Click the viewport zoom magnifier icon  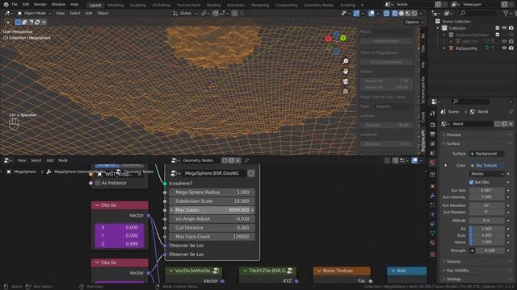345,61
